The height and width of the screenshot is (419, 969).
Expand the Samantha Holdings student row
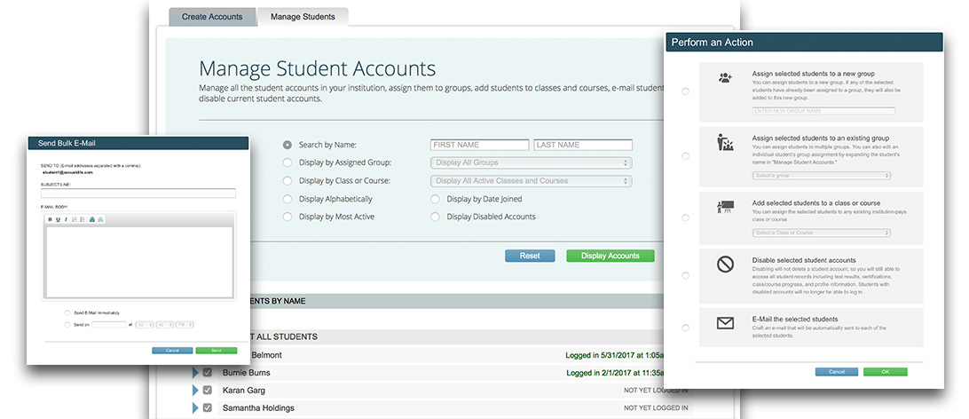195,408
